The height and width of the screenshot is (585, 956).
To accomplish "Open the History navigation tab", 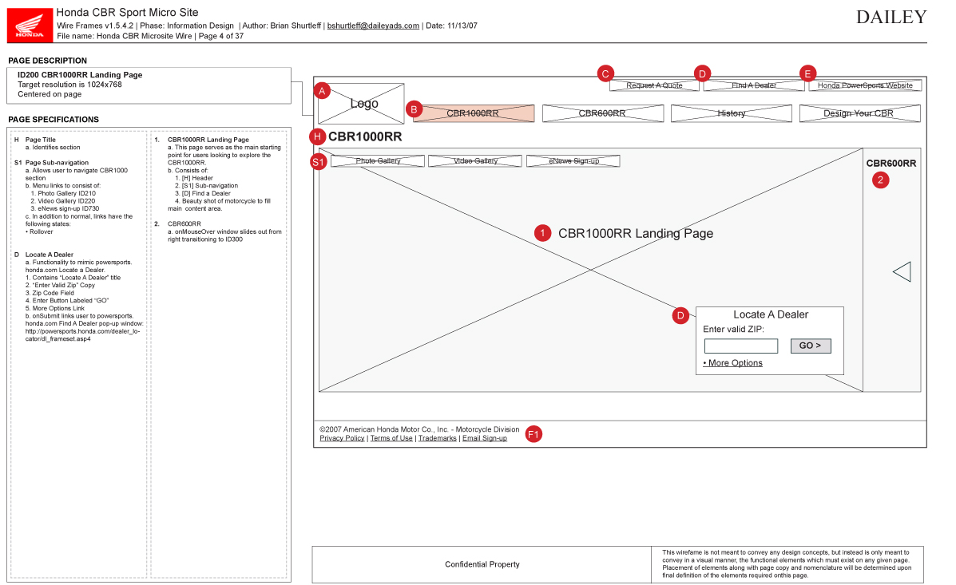I will (x=731, y=113).
